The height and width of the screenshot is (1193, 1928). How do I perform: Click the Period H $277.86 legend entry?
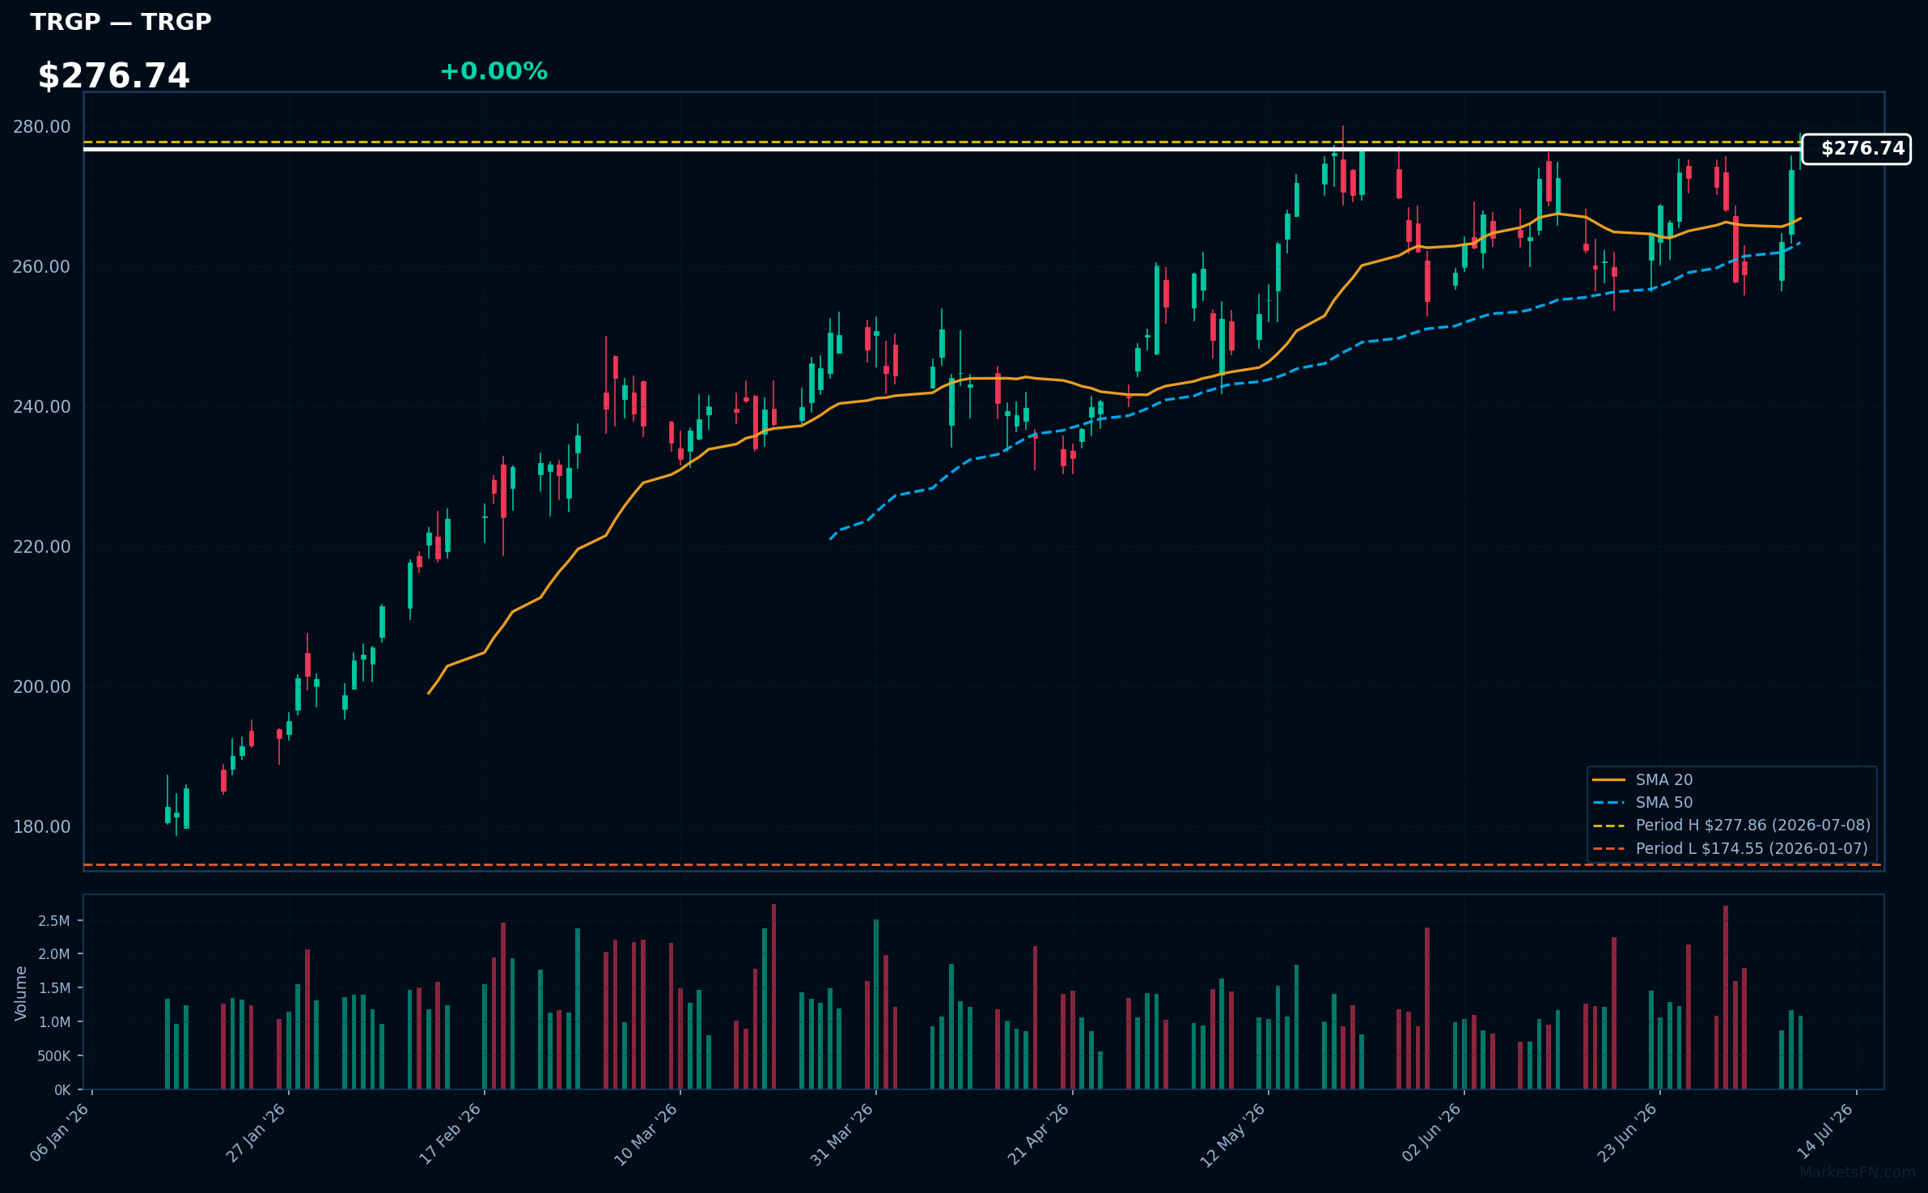pos(1731,825)
